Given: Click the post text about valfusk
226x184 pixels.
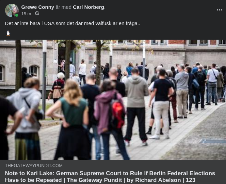Looking at the screenshot, I should 72,23.
